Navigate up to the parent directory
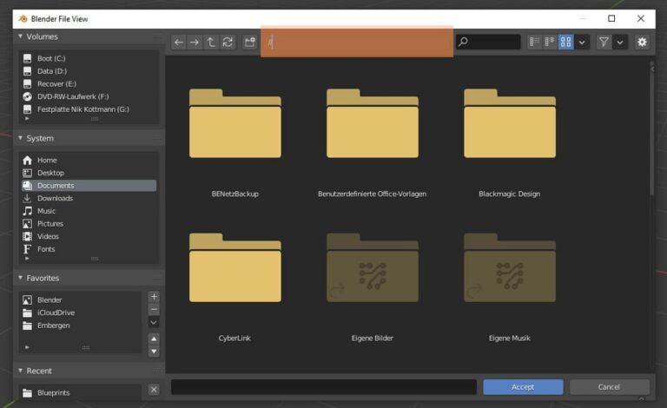The height and width of the screenshot is (408, 667). tap(211, 42)
